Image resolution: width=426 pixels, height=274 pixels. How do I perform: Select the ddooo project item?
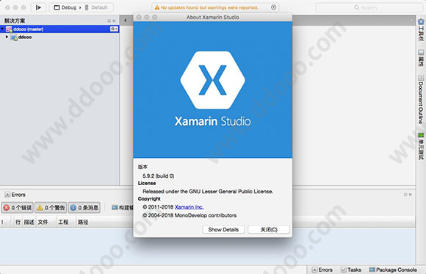(x=25, y=37)
